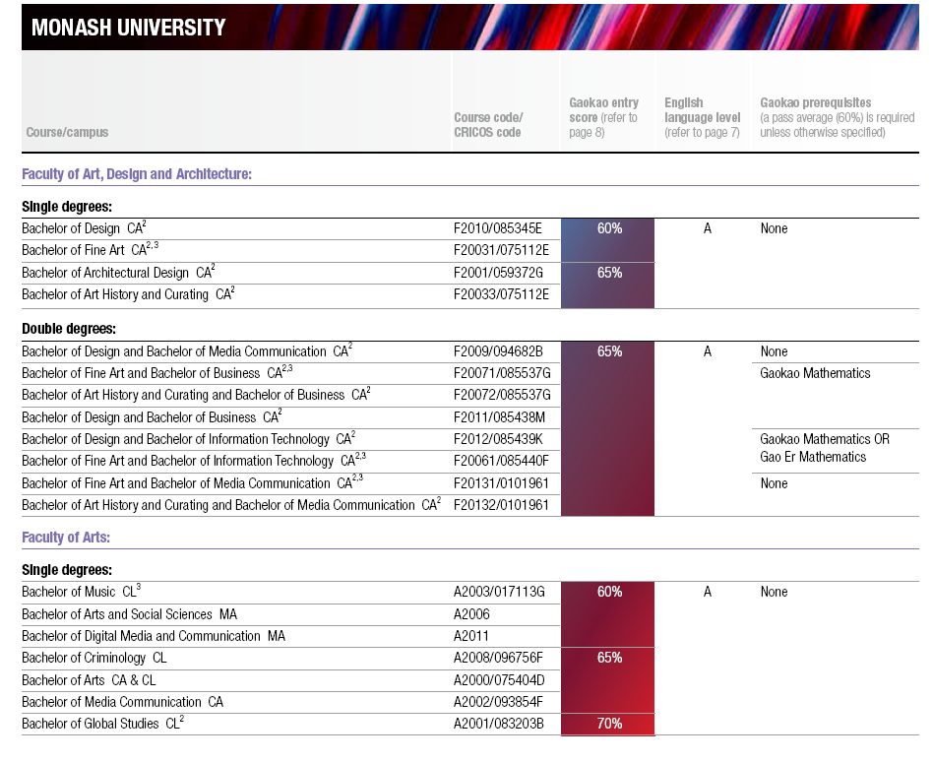This screenshot has height=763, width=933.
Task: Click the 'Course code/ CRICOS code' column header
Action: coord(488,125)
